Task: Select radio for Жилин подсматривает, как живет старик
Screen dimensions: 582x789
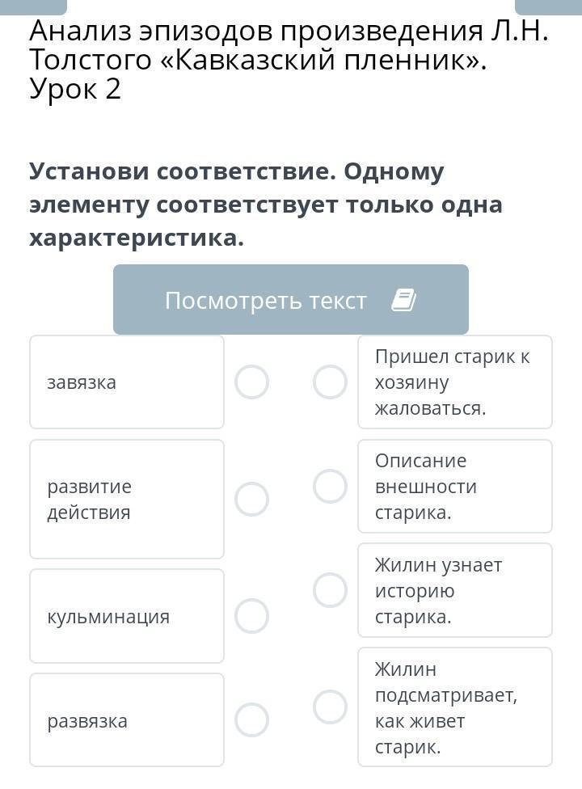Action: (330, 707)
